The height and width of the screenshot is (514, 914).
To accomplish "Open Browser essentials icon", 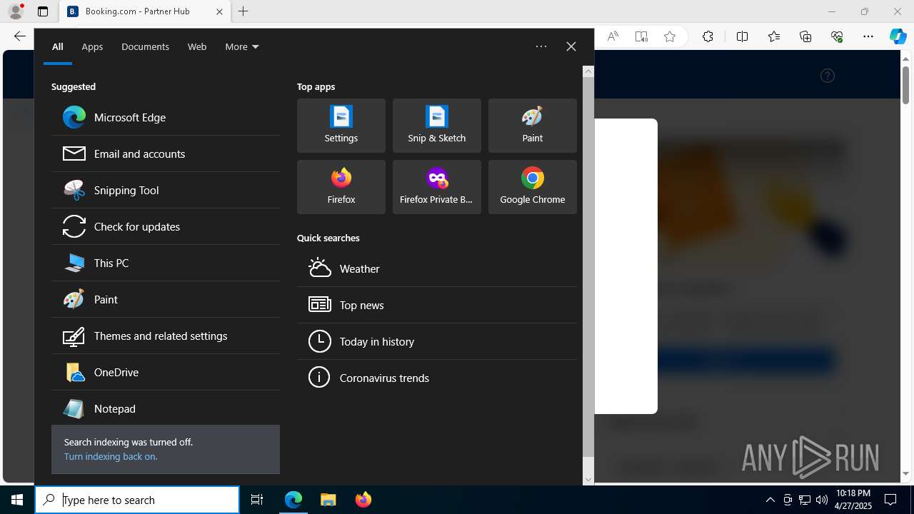I will (837, 36).
